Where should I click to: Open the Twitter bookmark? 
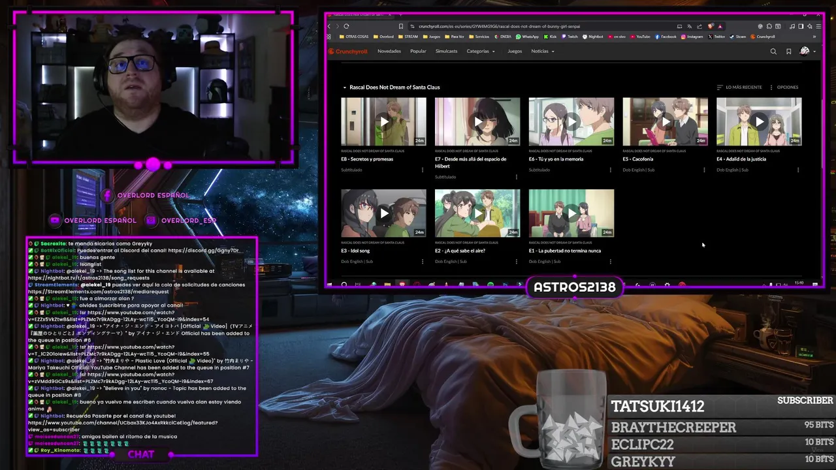coord(716,37)
